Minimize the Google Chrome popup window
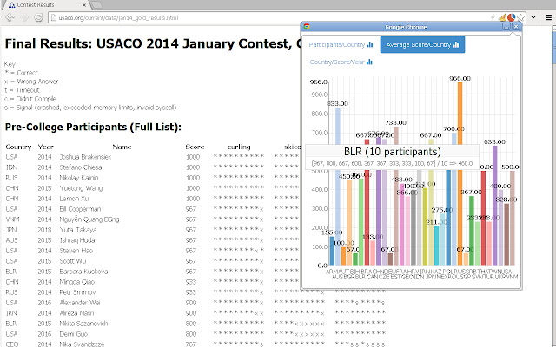The image size is (556, 347). coord(506,27)
